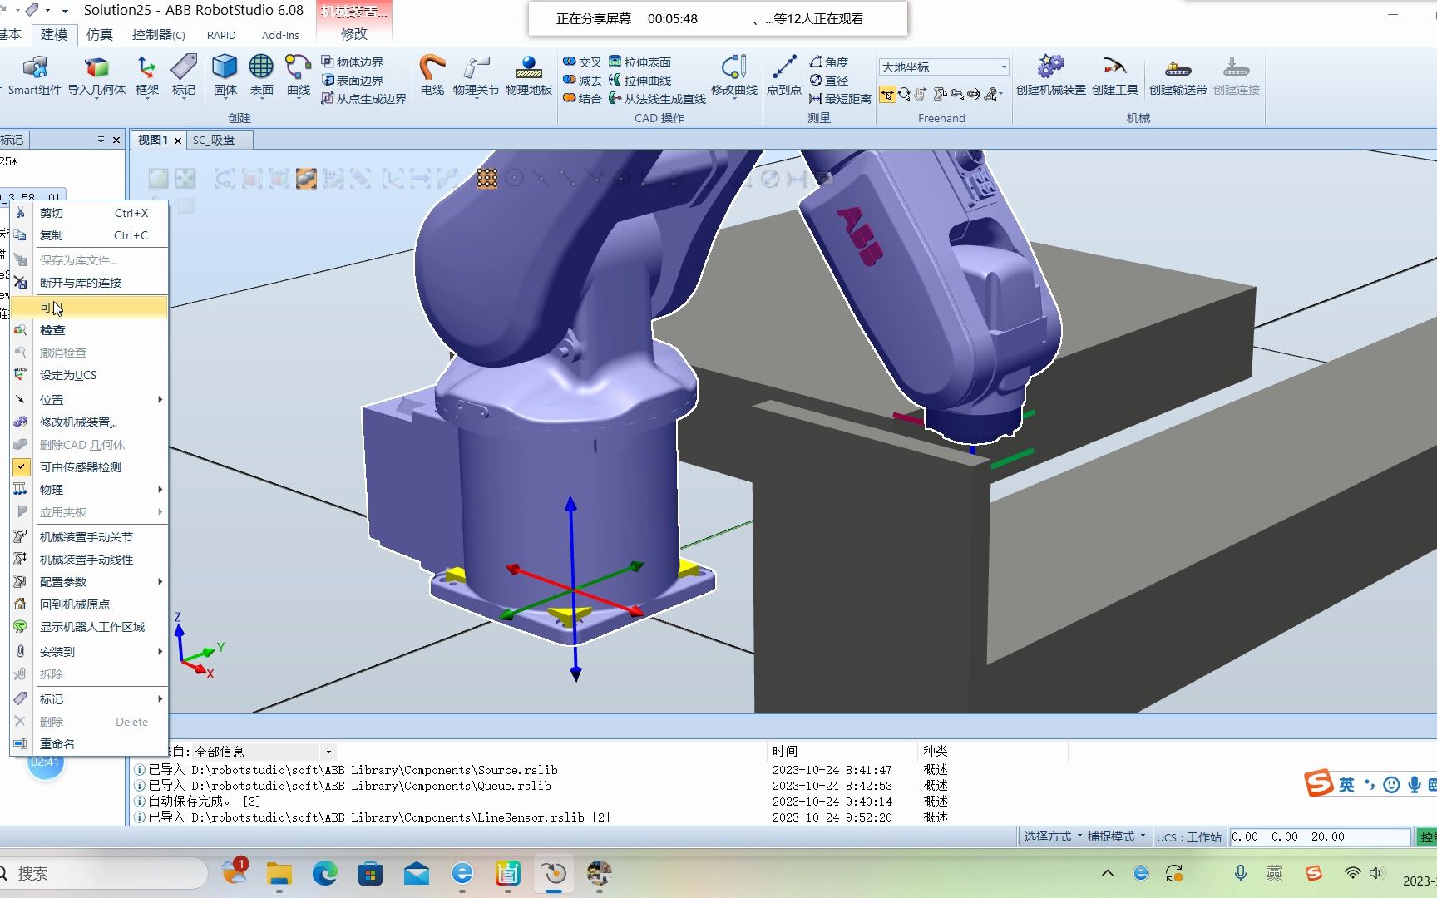
Task: Open 全部信息 output filter dropdown
Action: 264,752
